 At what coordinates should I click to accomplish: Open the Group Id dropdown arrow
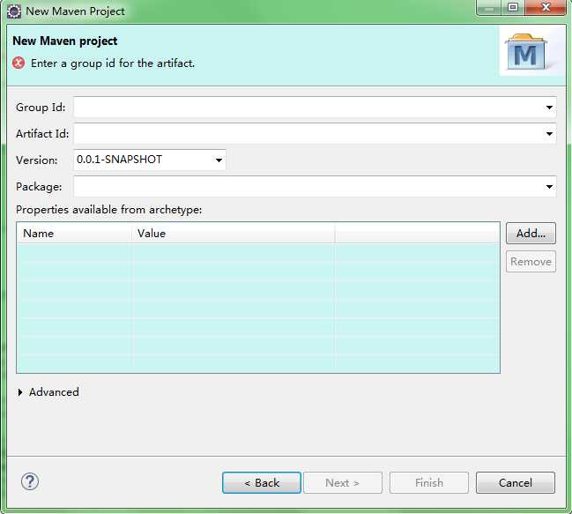coord(549,108)
